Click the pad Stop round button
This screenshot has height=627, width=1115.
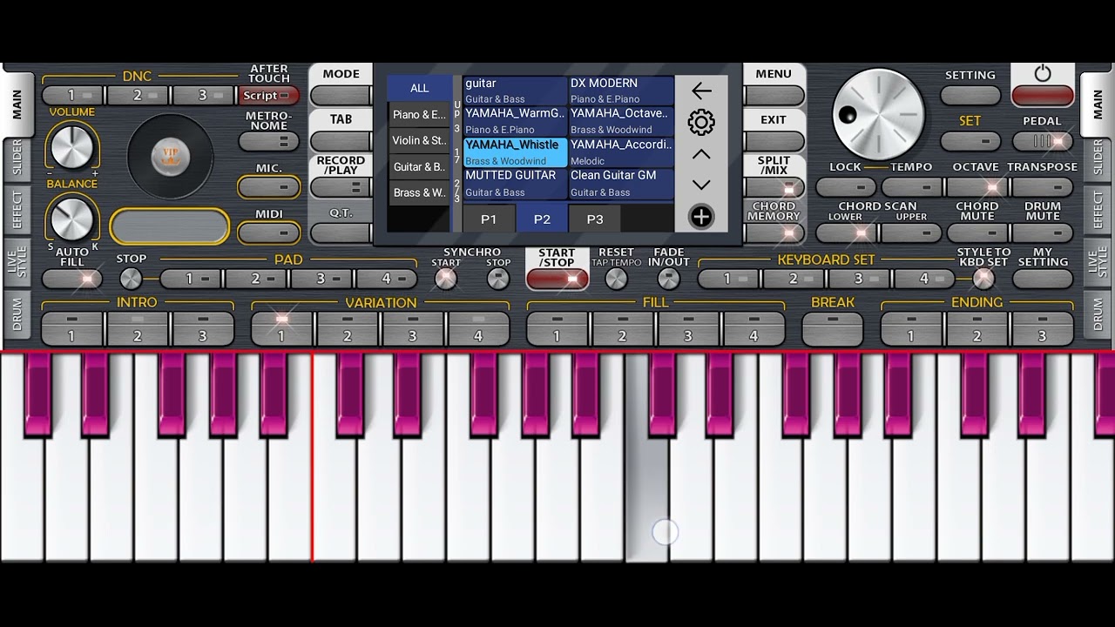131,279
